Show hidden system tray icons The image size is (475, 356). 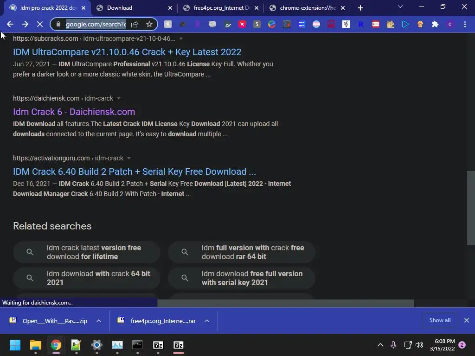point(380,345)
